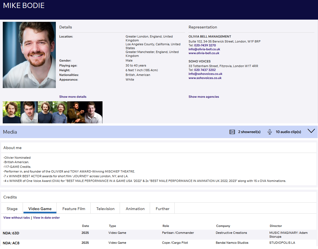Open the Stage credits tab

(12, 209)
